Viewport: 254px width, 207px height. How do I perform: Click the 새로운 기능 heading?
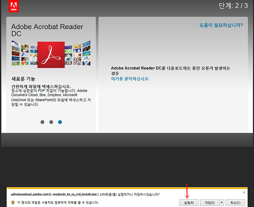[x=23, y=79]
